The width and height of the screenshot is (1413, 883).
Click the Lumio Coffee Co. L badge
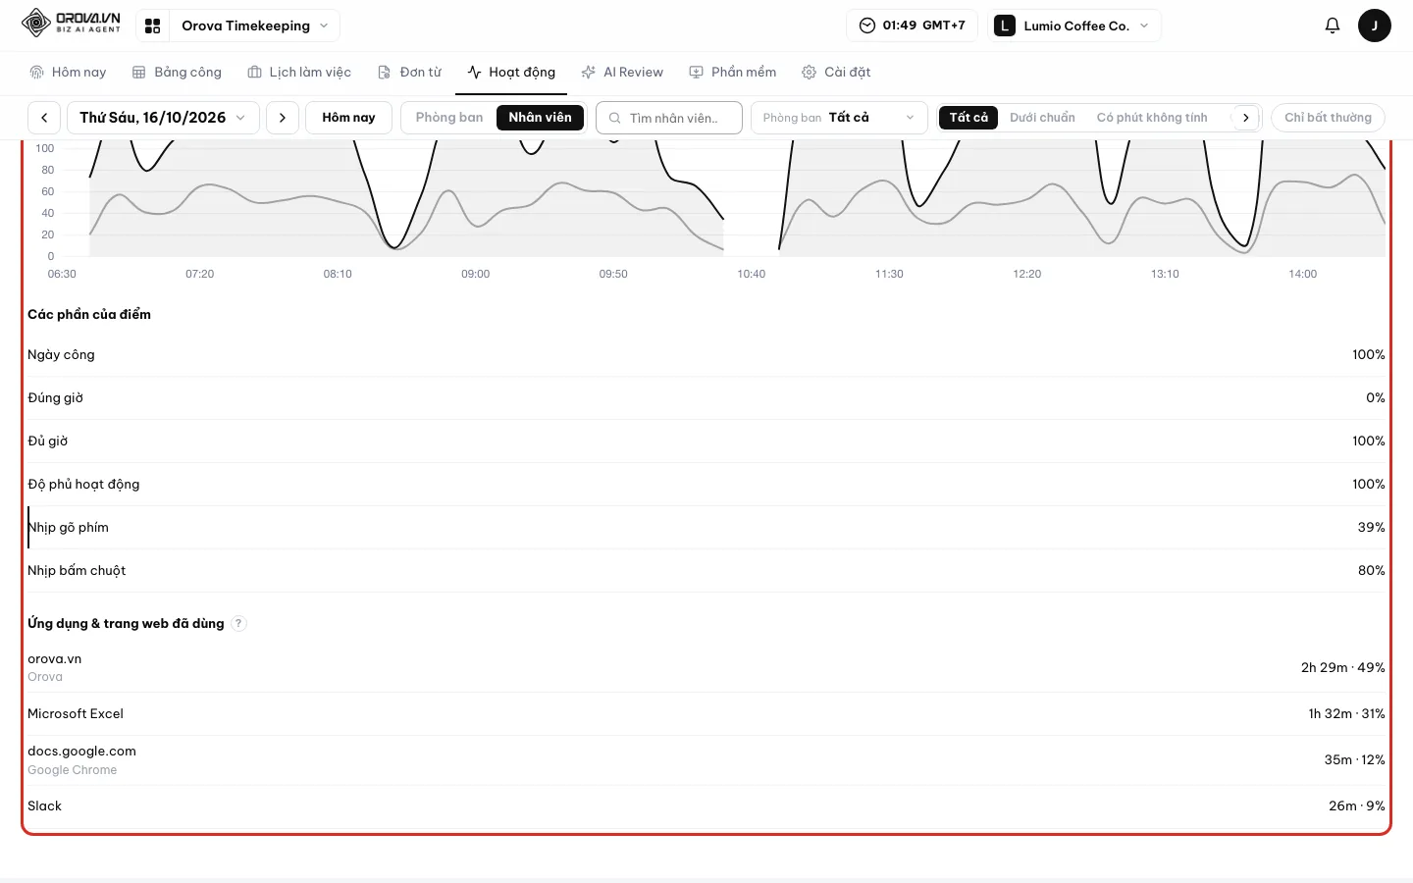1005,26
